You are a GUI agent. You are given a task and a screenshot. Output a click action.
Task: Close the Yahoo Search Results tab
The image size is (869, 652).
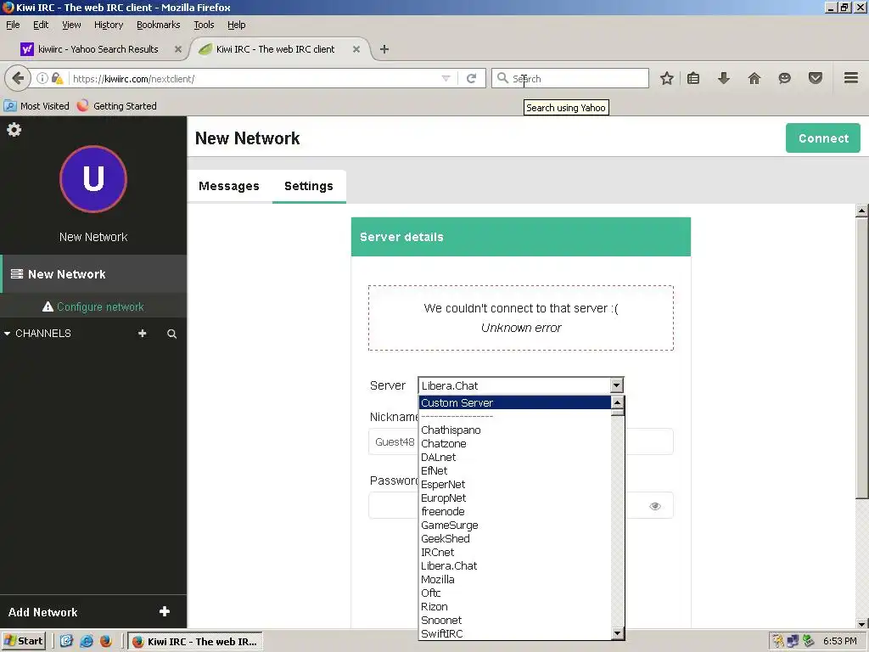pyautogui.click(x=178, y=49)
